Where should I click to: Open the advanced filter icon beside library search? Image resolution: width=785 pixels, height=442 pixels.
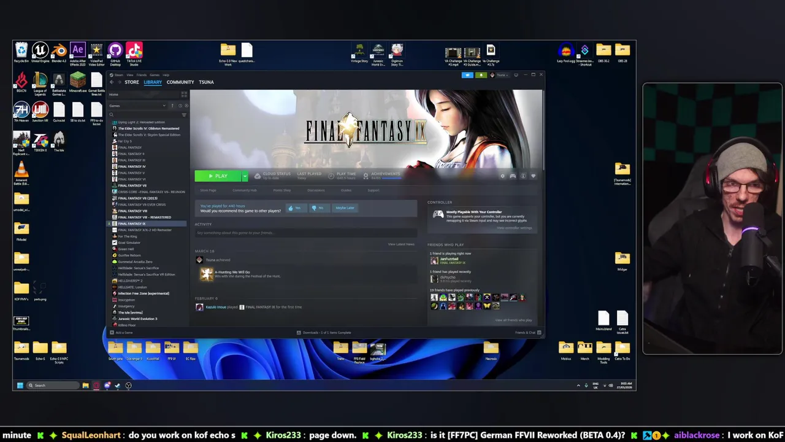click(184, 115)
